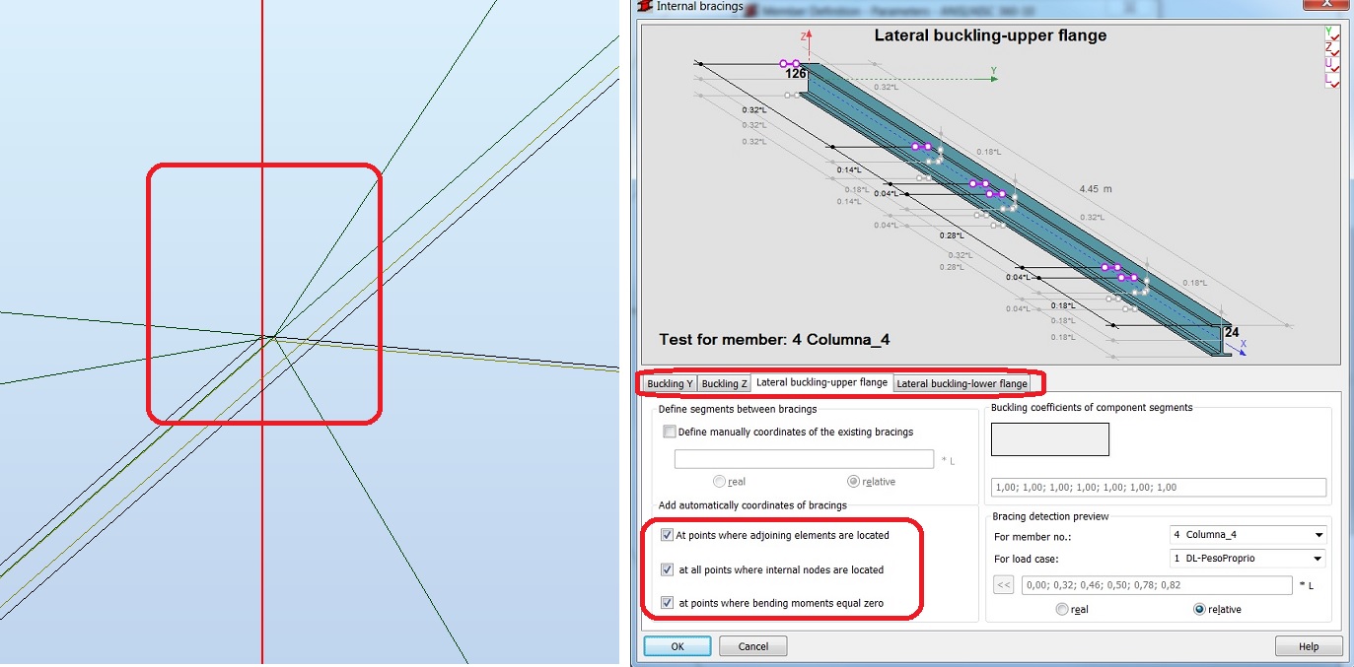Image resolution: width=1354 pixels, height=667 pixels.
Task: Click the Z buckling status icon
Action: point(1332,47)
